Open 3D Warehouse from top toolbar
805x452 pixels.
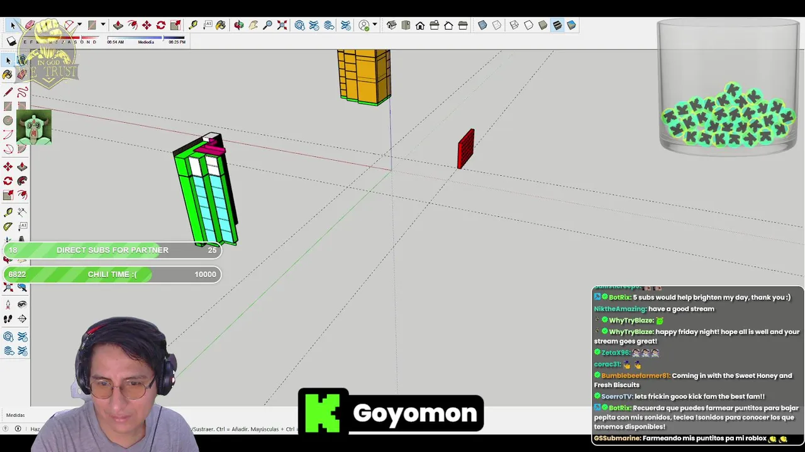(x=299, y=25)
